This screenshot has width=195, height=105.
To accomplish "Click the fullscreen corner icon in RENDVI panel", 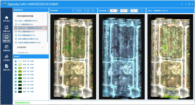I will [x=150, y=16].
